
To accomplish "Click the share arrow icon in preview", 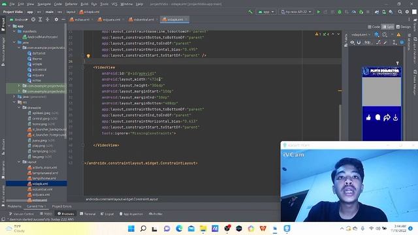I will (387, 117).
